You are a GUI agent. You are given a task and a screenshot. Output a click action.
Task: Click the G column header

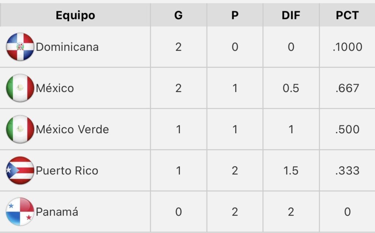(178, 15)
